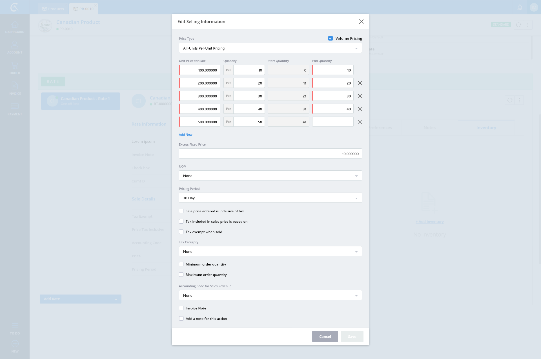Click the Add New link
Viewport: 541px width, 359px height.
pyautogui.click(x=185, y=135)
